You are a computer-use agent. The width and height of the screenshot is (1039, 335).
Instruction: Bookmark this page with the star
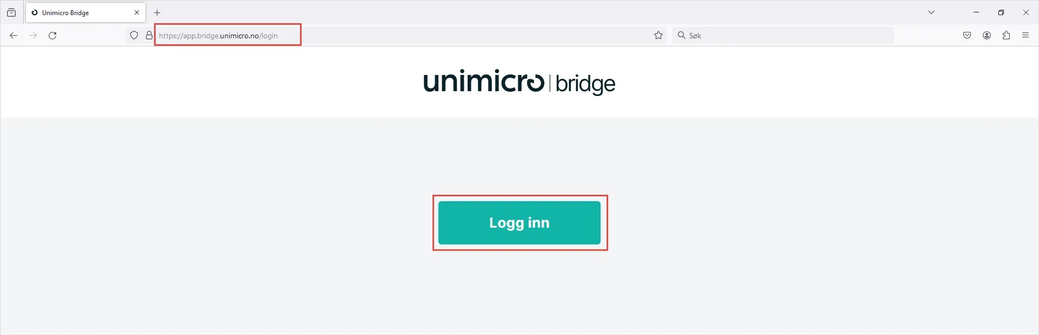pyautogui.click(x=658, y=36)
